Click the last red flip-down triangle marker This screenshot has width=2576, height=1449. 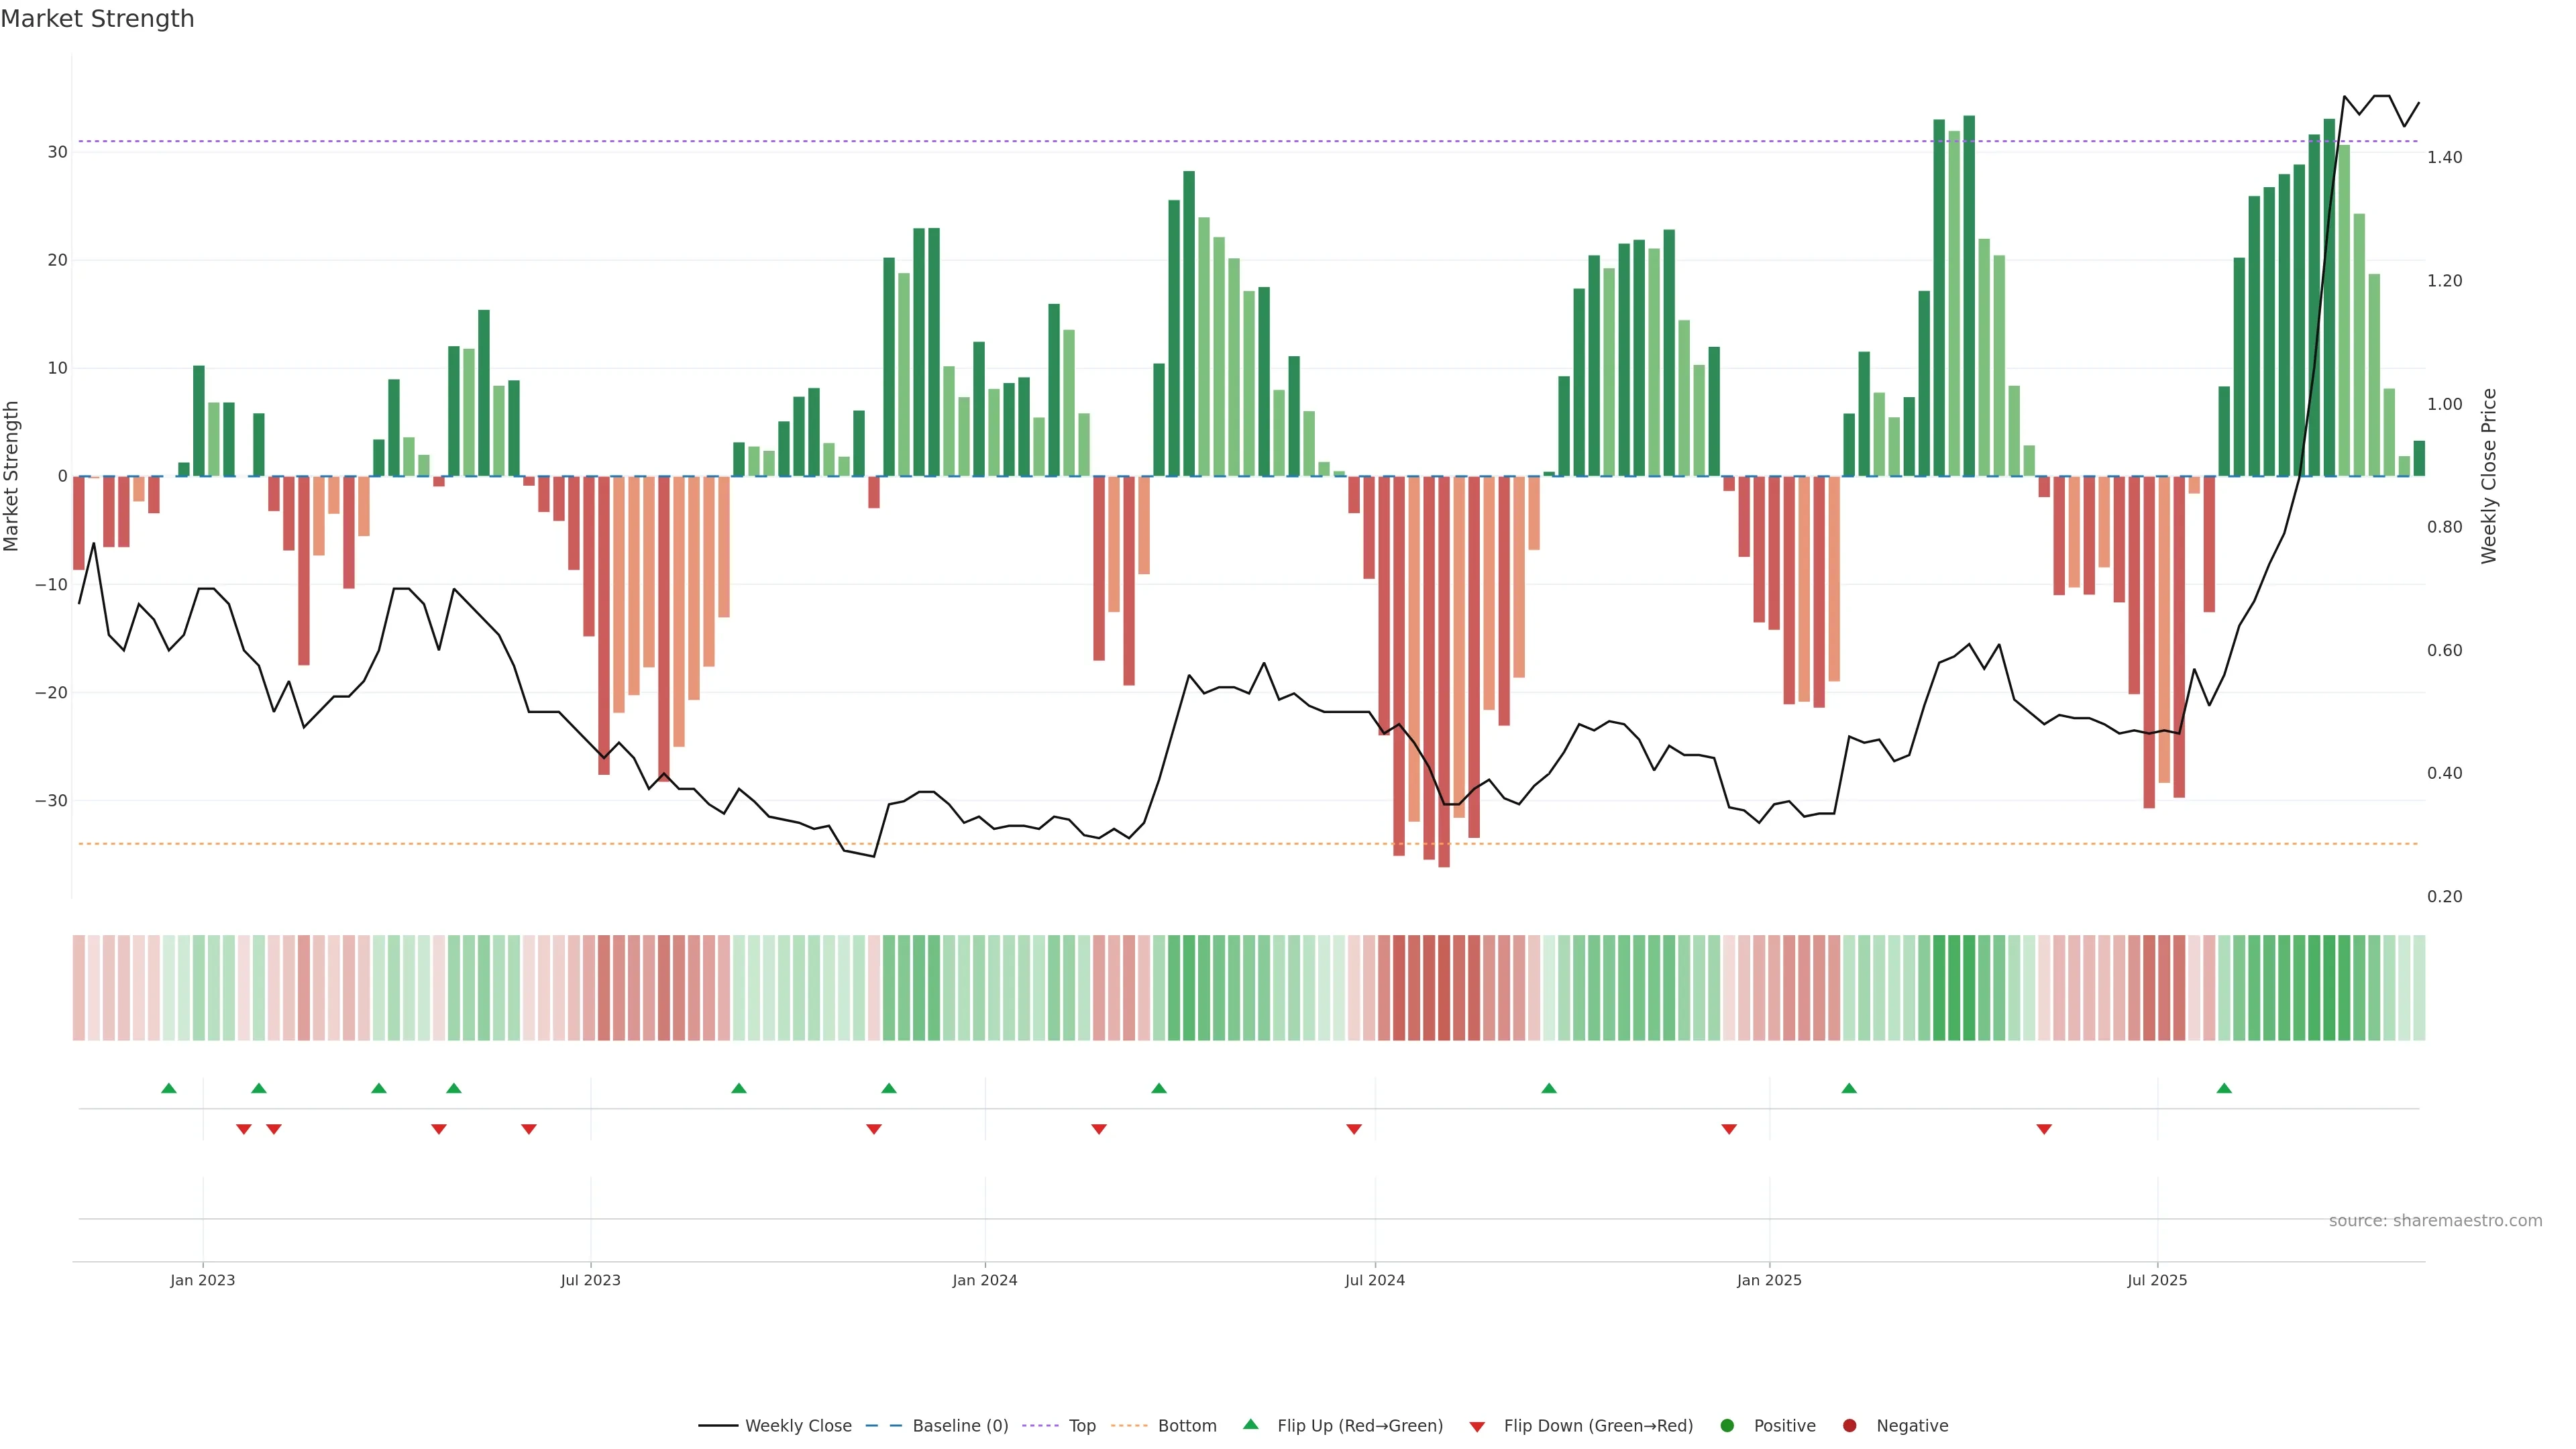[2044, 1129]
